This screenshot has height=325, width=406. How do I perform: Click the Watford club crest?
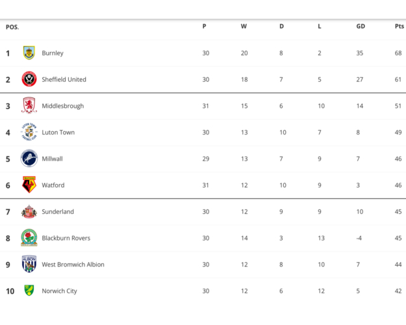(29, 185)
